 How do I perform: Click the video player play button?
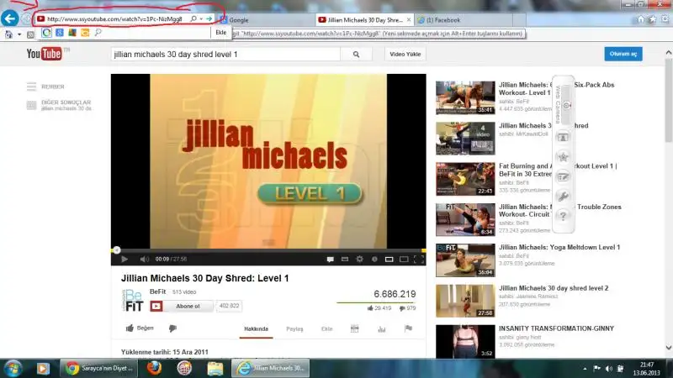tap(125, 259)
